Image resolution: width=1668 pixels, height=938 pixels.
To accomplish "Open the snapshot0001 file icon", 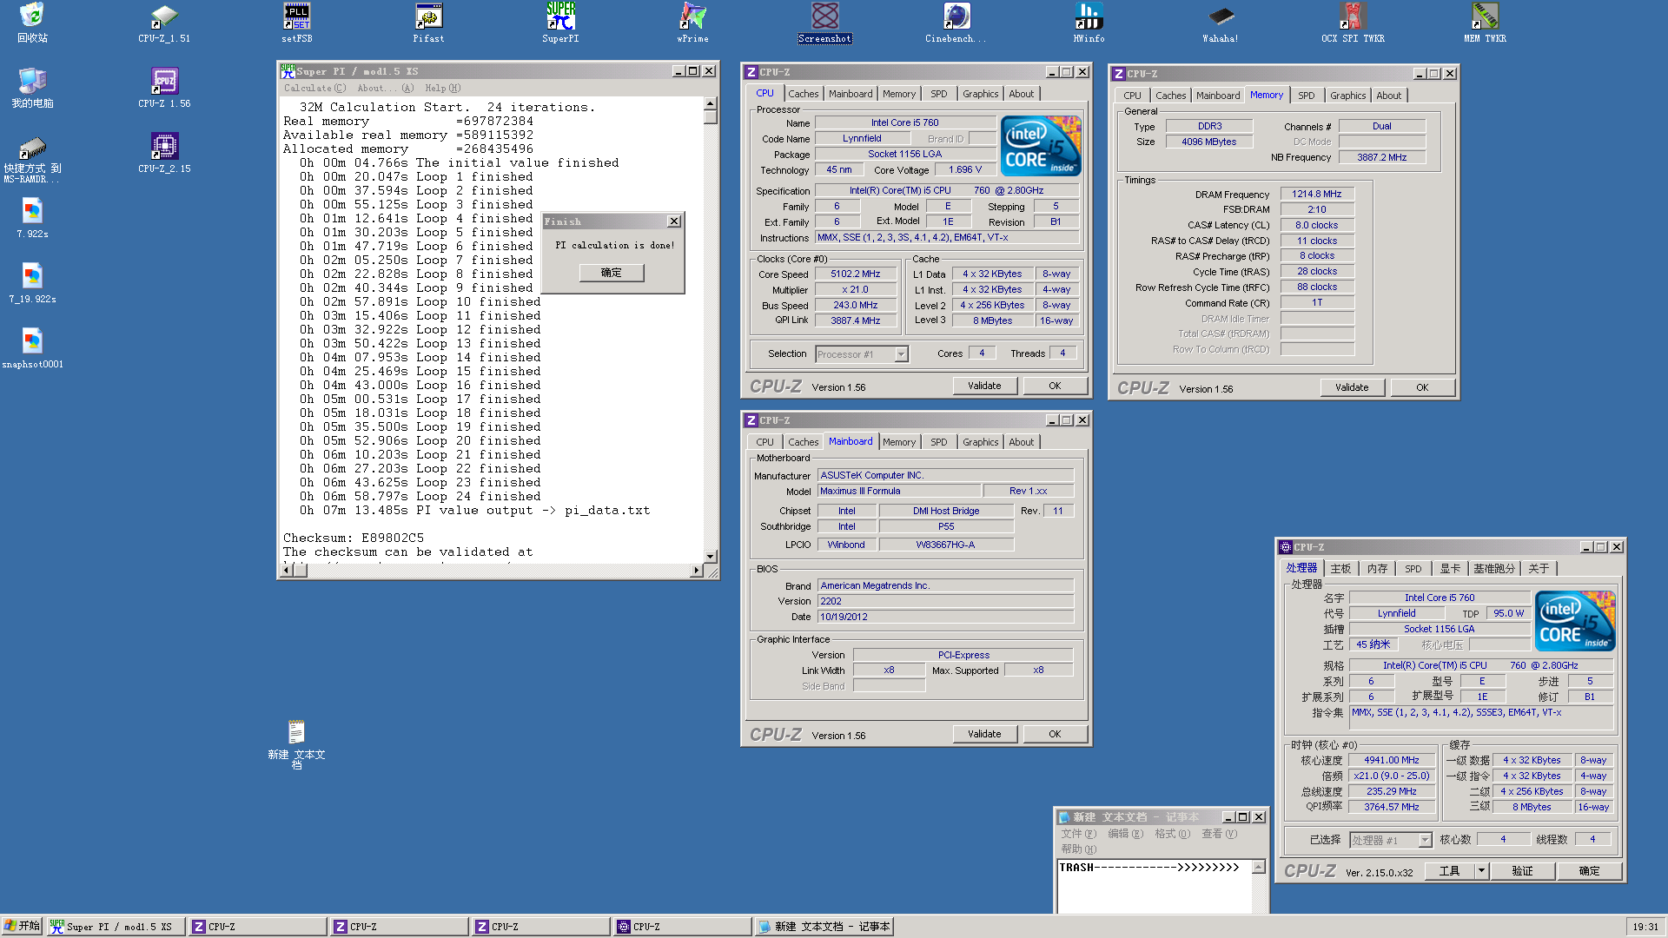I will coord(32,348).
